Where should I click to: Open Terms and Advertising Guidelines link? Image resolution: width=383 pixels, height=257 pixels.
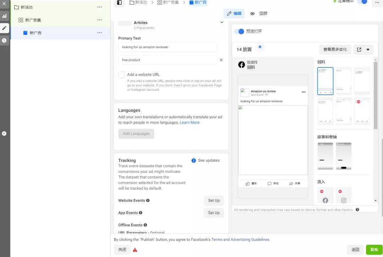[240, 240]
